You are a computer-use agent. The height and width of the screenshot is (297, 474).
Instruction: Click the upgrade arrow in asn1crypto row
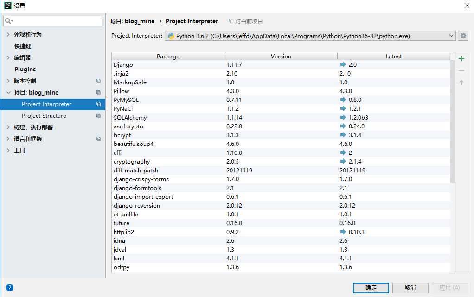[343, 126]
